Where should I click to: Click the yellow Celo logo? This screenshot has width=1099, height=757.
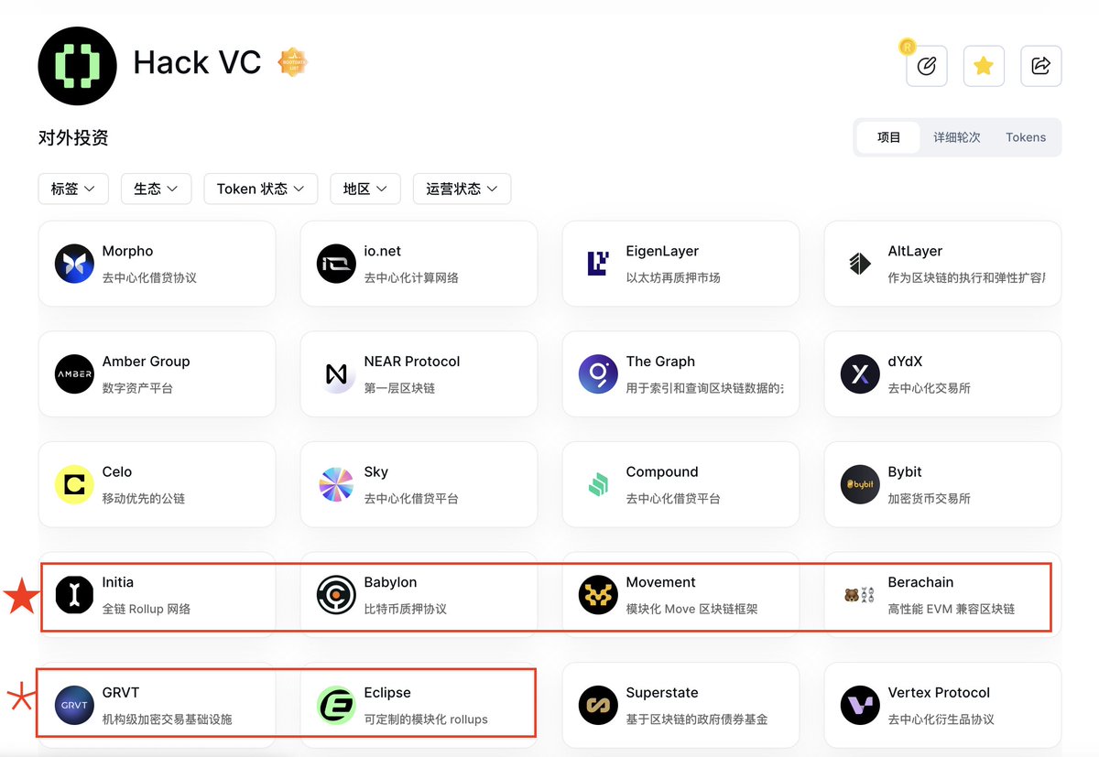74,484
